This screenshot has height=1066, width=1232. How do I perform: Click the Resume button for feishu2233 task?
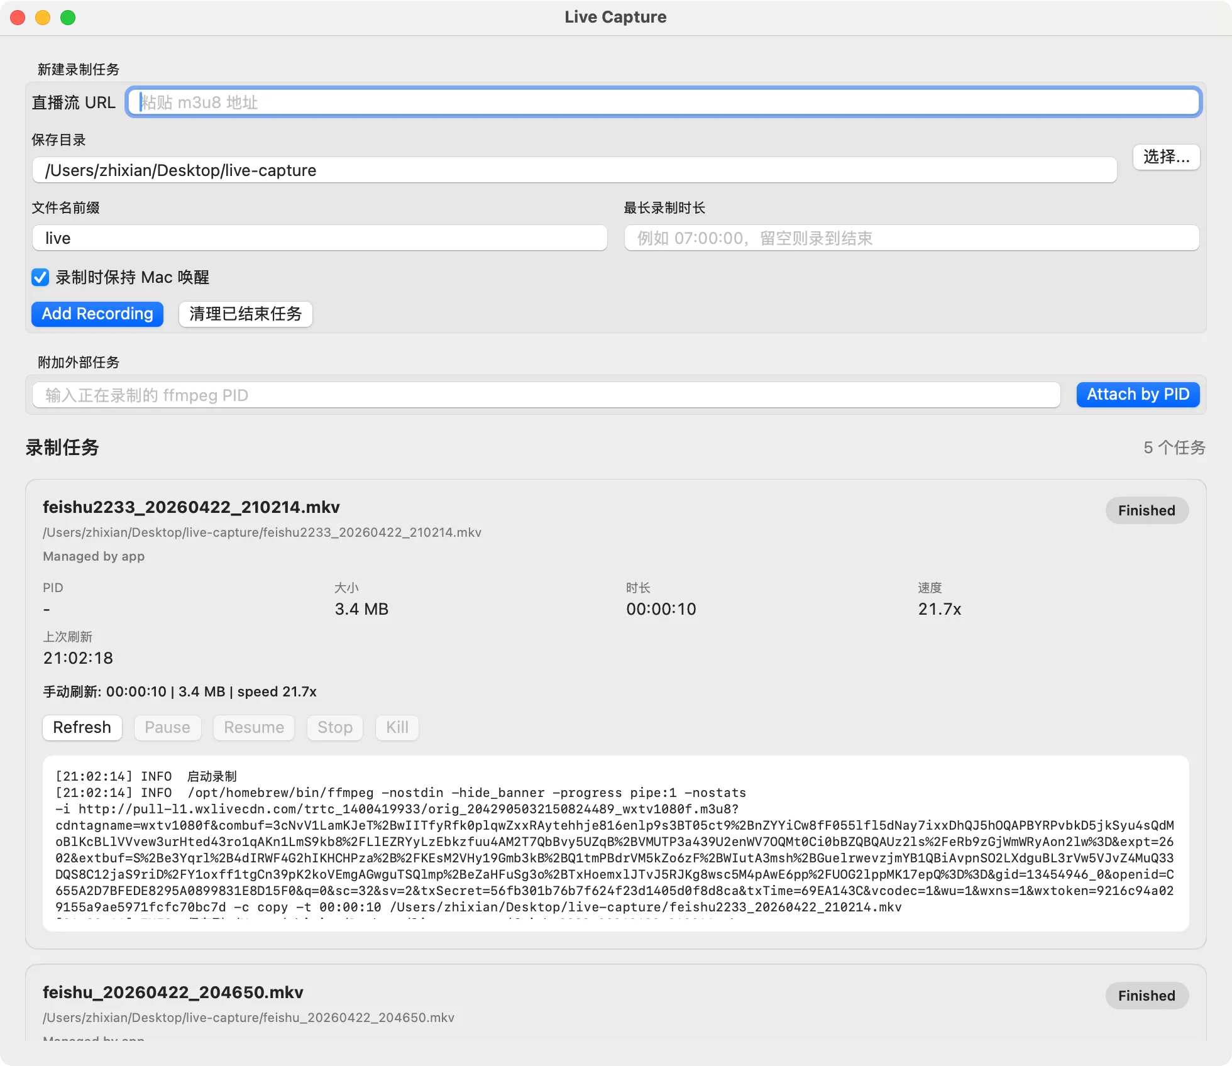pos(254,727)
